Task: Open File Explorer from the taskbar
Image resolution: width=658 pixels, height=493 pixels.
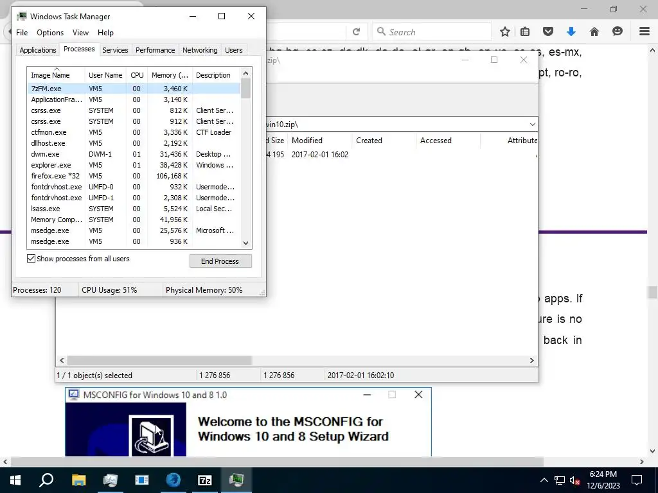Action: (x=78, y=480)
